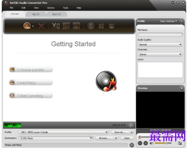Minimize the ImTOO Audio Converter window
193x148 pixels.
coord(173,2)
